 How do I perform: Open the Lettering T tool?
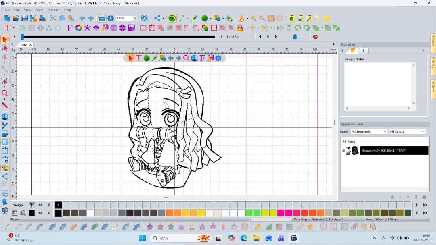pyautogui.click(x=7, y=28)
